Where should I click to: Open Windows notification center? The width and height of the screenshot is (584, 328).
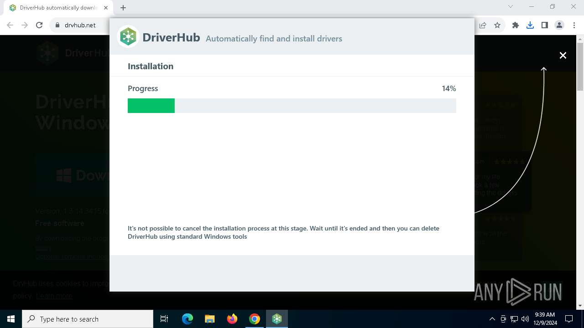tap(569, 319)
